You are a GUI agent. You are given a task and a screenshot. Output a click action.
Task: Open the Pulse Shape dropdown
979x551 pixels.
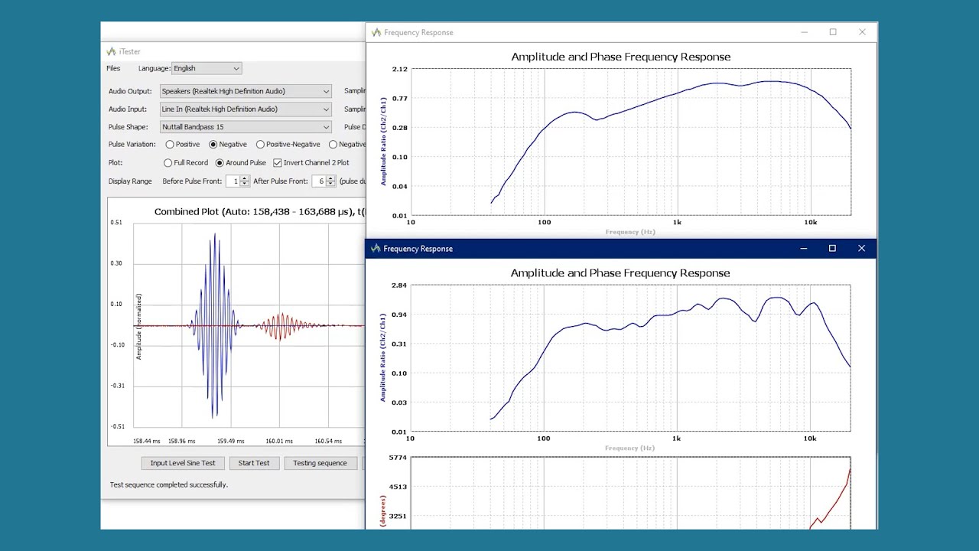pyautogui.click(x=246, y=127)
